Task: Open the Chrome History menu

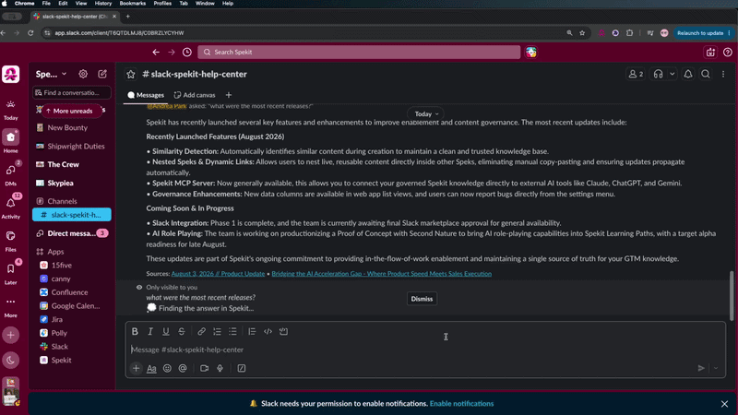Action: pos(103,4)
